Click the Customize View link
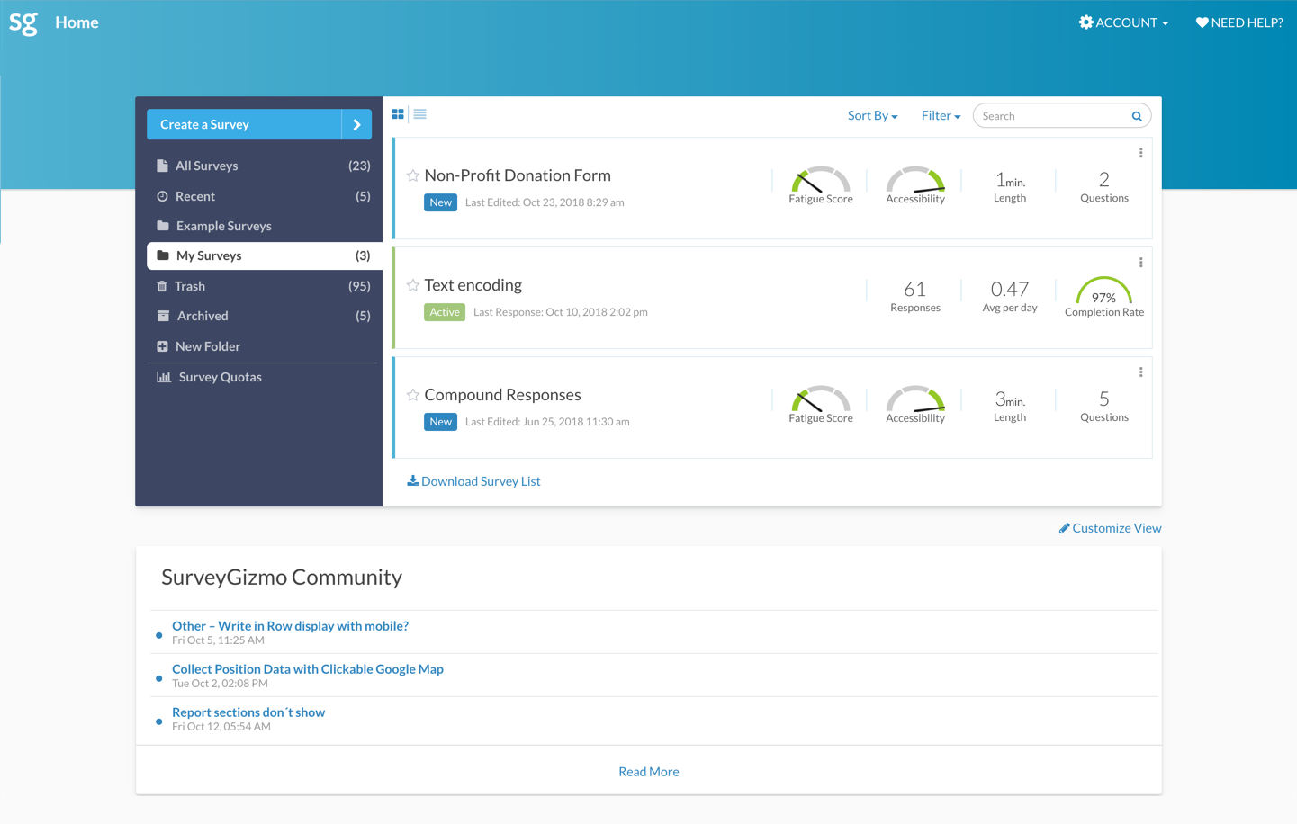 click(1110, 528)
